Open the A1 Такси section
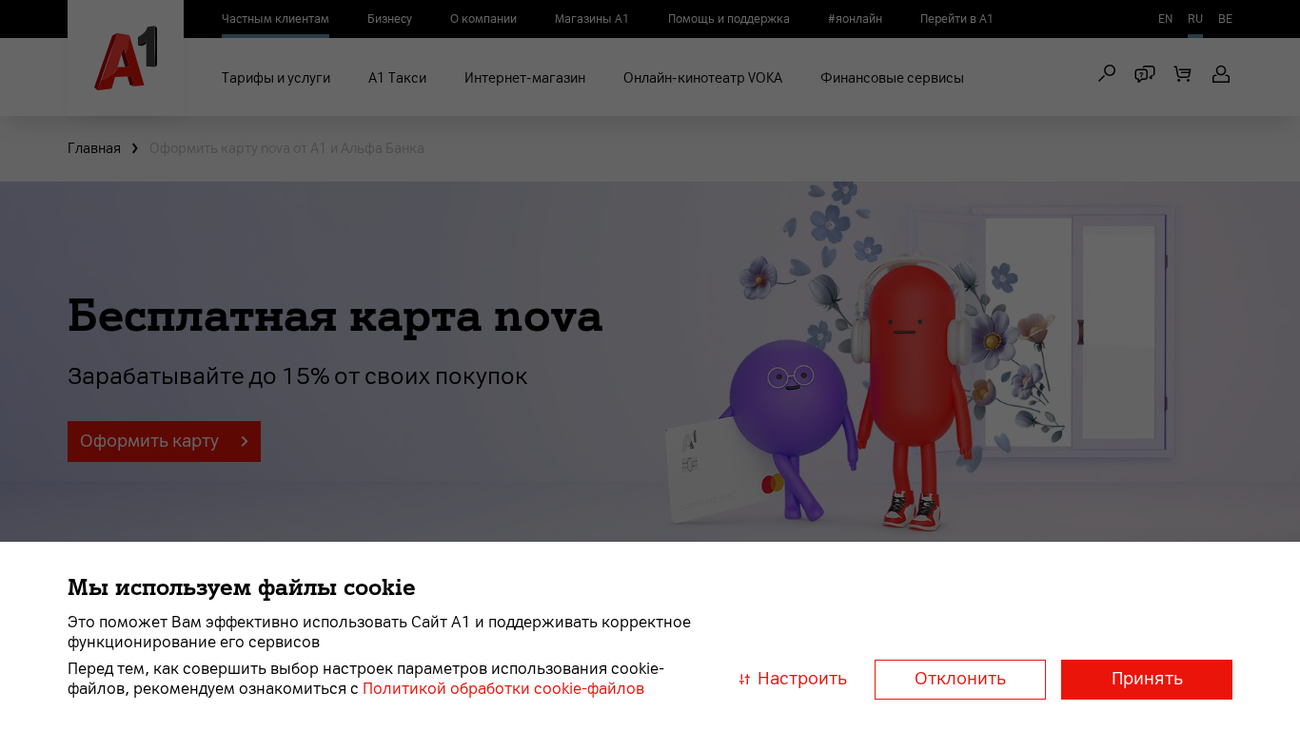1300x730 pixels. pos(397,78)
